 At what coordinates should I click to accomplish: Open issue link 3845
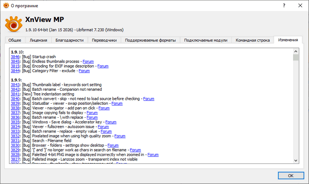pos(15,61)
